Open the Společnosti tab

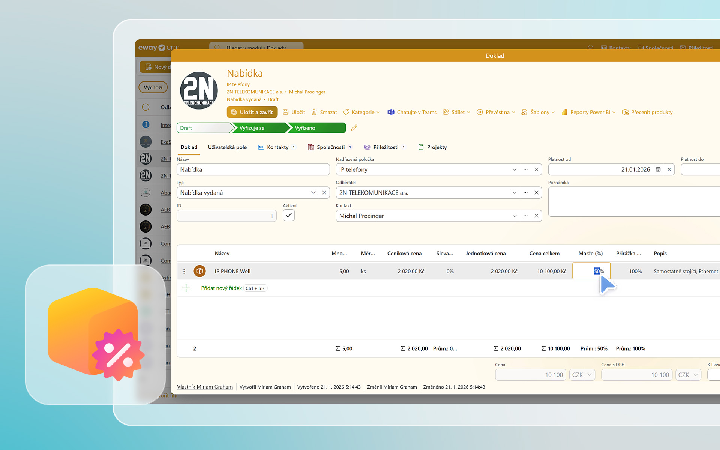pyautogui.click(x=330, y=147)
